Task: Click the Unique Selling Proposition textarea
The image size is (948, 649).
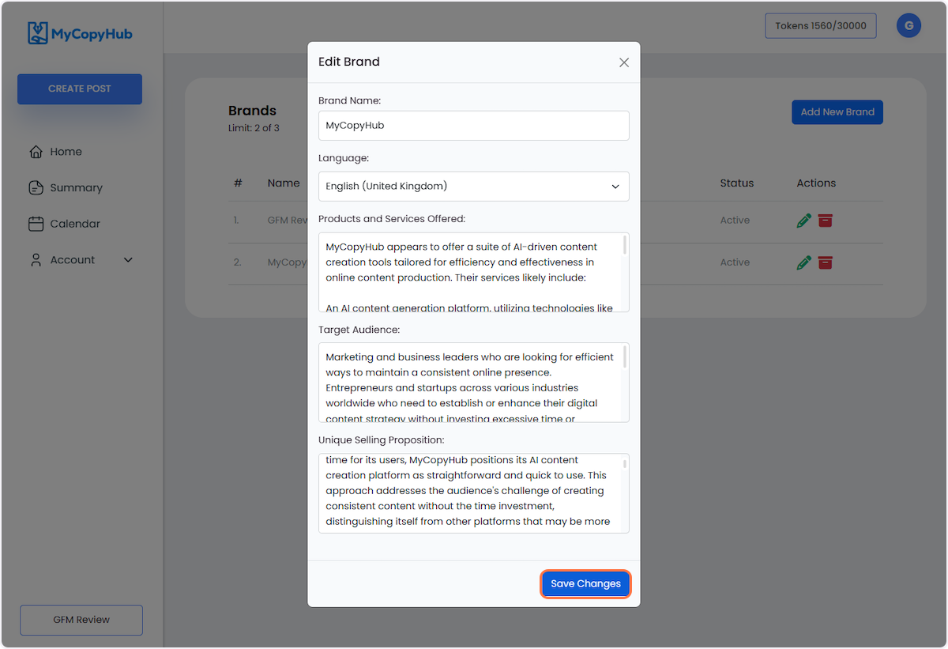Action: 474,493
